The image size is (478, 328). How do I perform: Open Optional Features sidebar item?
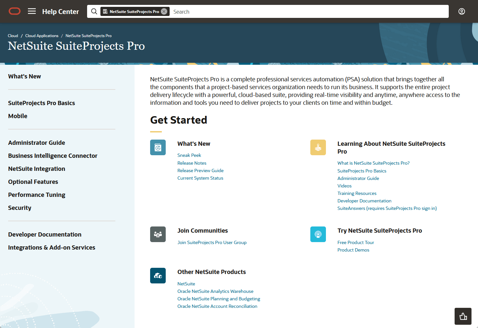click(33, 182)
